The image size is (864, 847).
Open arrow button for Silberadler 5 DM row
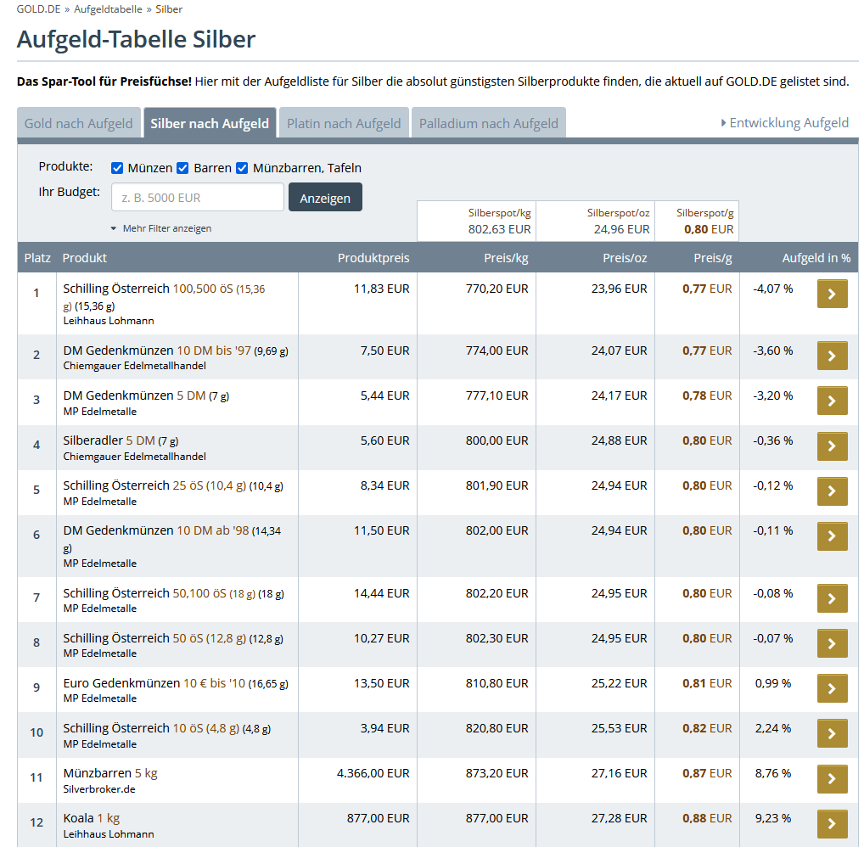click(x=832, y=446)
